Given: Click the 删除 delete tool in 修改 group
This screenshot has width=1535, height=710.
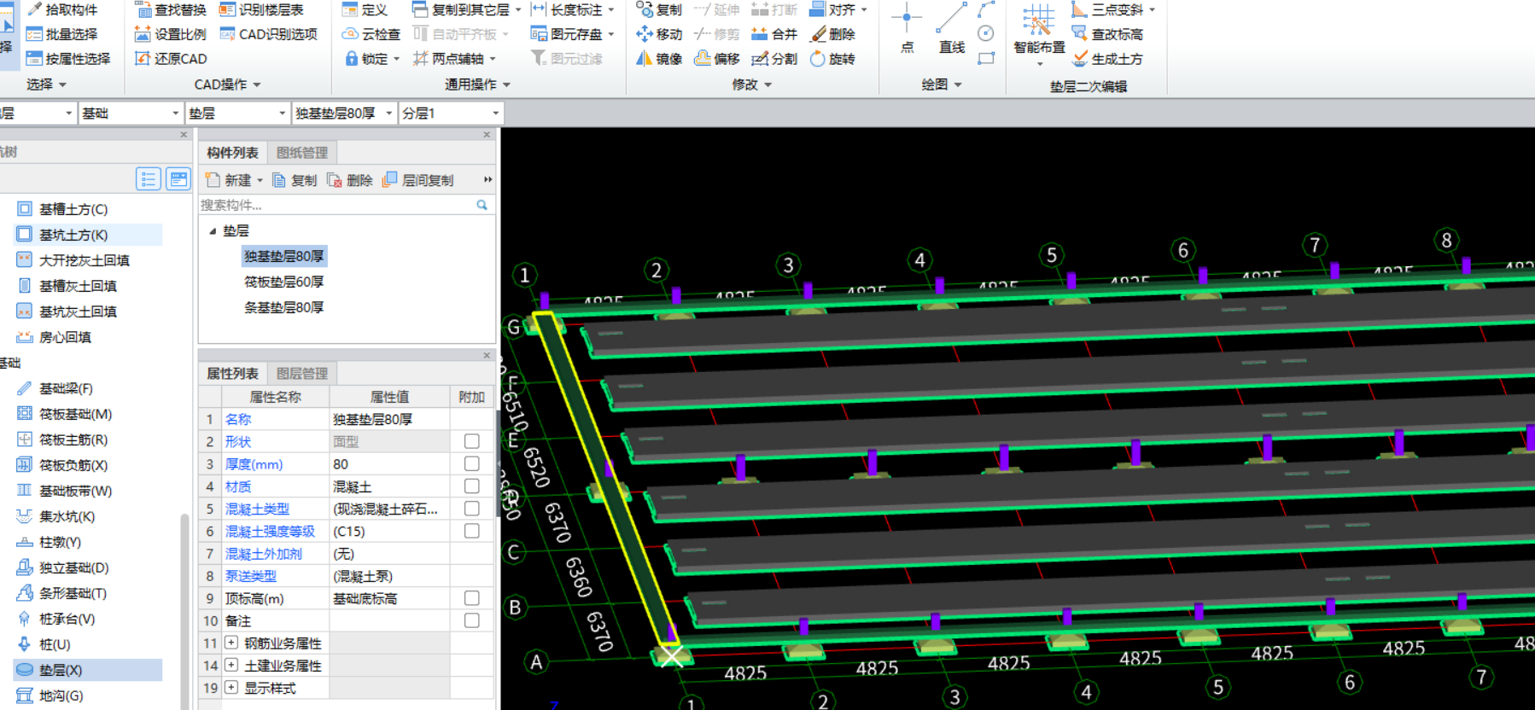Looking at the screenshot, I should (x=832, y=34).
